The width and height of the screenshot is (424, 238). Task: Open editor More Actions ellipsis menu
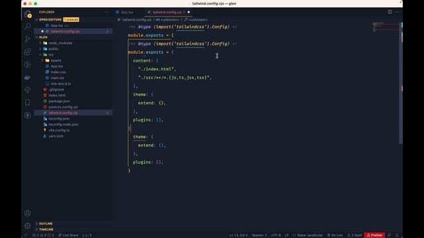[397, 12]
